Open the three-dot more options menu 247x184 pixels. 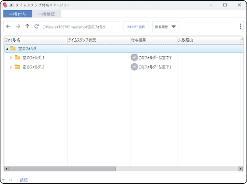[x=241, y=27]
